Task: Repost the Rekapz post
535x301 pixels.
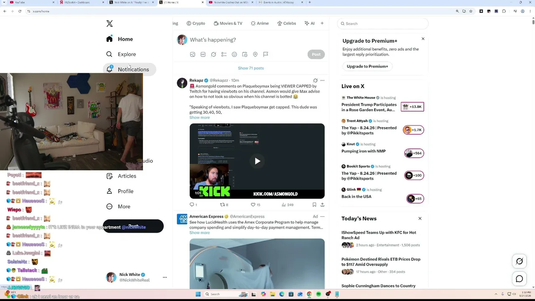Action: point(224,205)
